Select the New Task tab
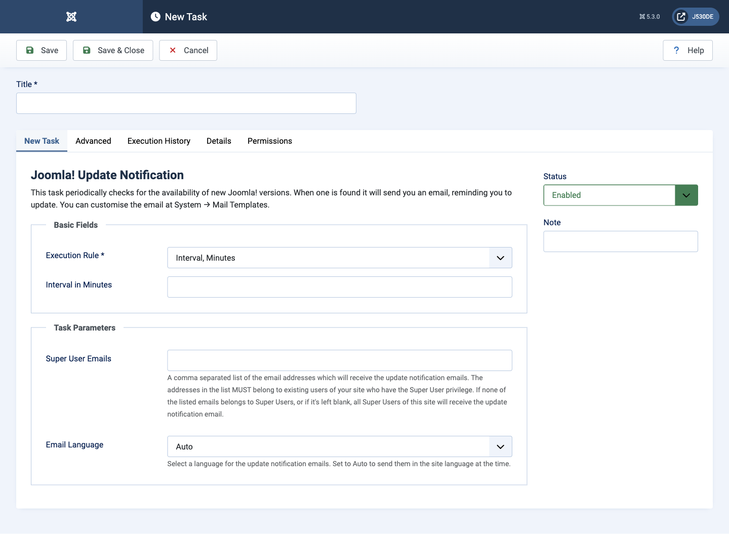This screenshot has width=729, height=534. (x=42, y=141)
